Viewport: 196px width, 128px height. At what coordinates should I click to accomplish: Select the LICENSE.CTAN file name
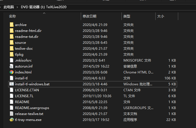pyautogui.click(x=27, y=90)
